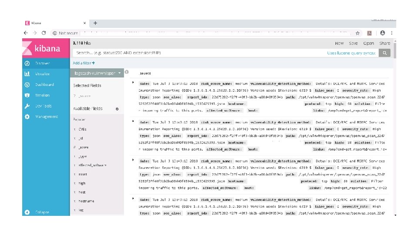Open a new browser tab
The image size is (418, 235).
point(95,23)
